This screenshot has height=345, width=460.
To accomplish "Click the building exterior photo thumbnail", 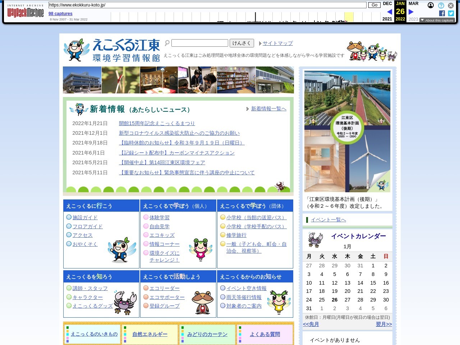I will click(82, 80).
